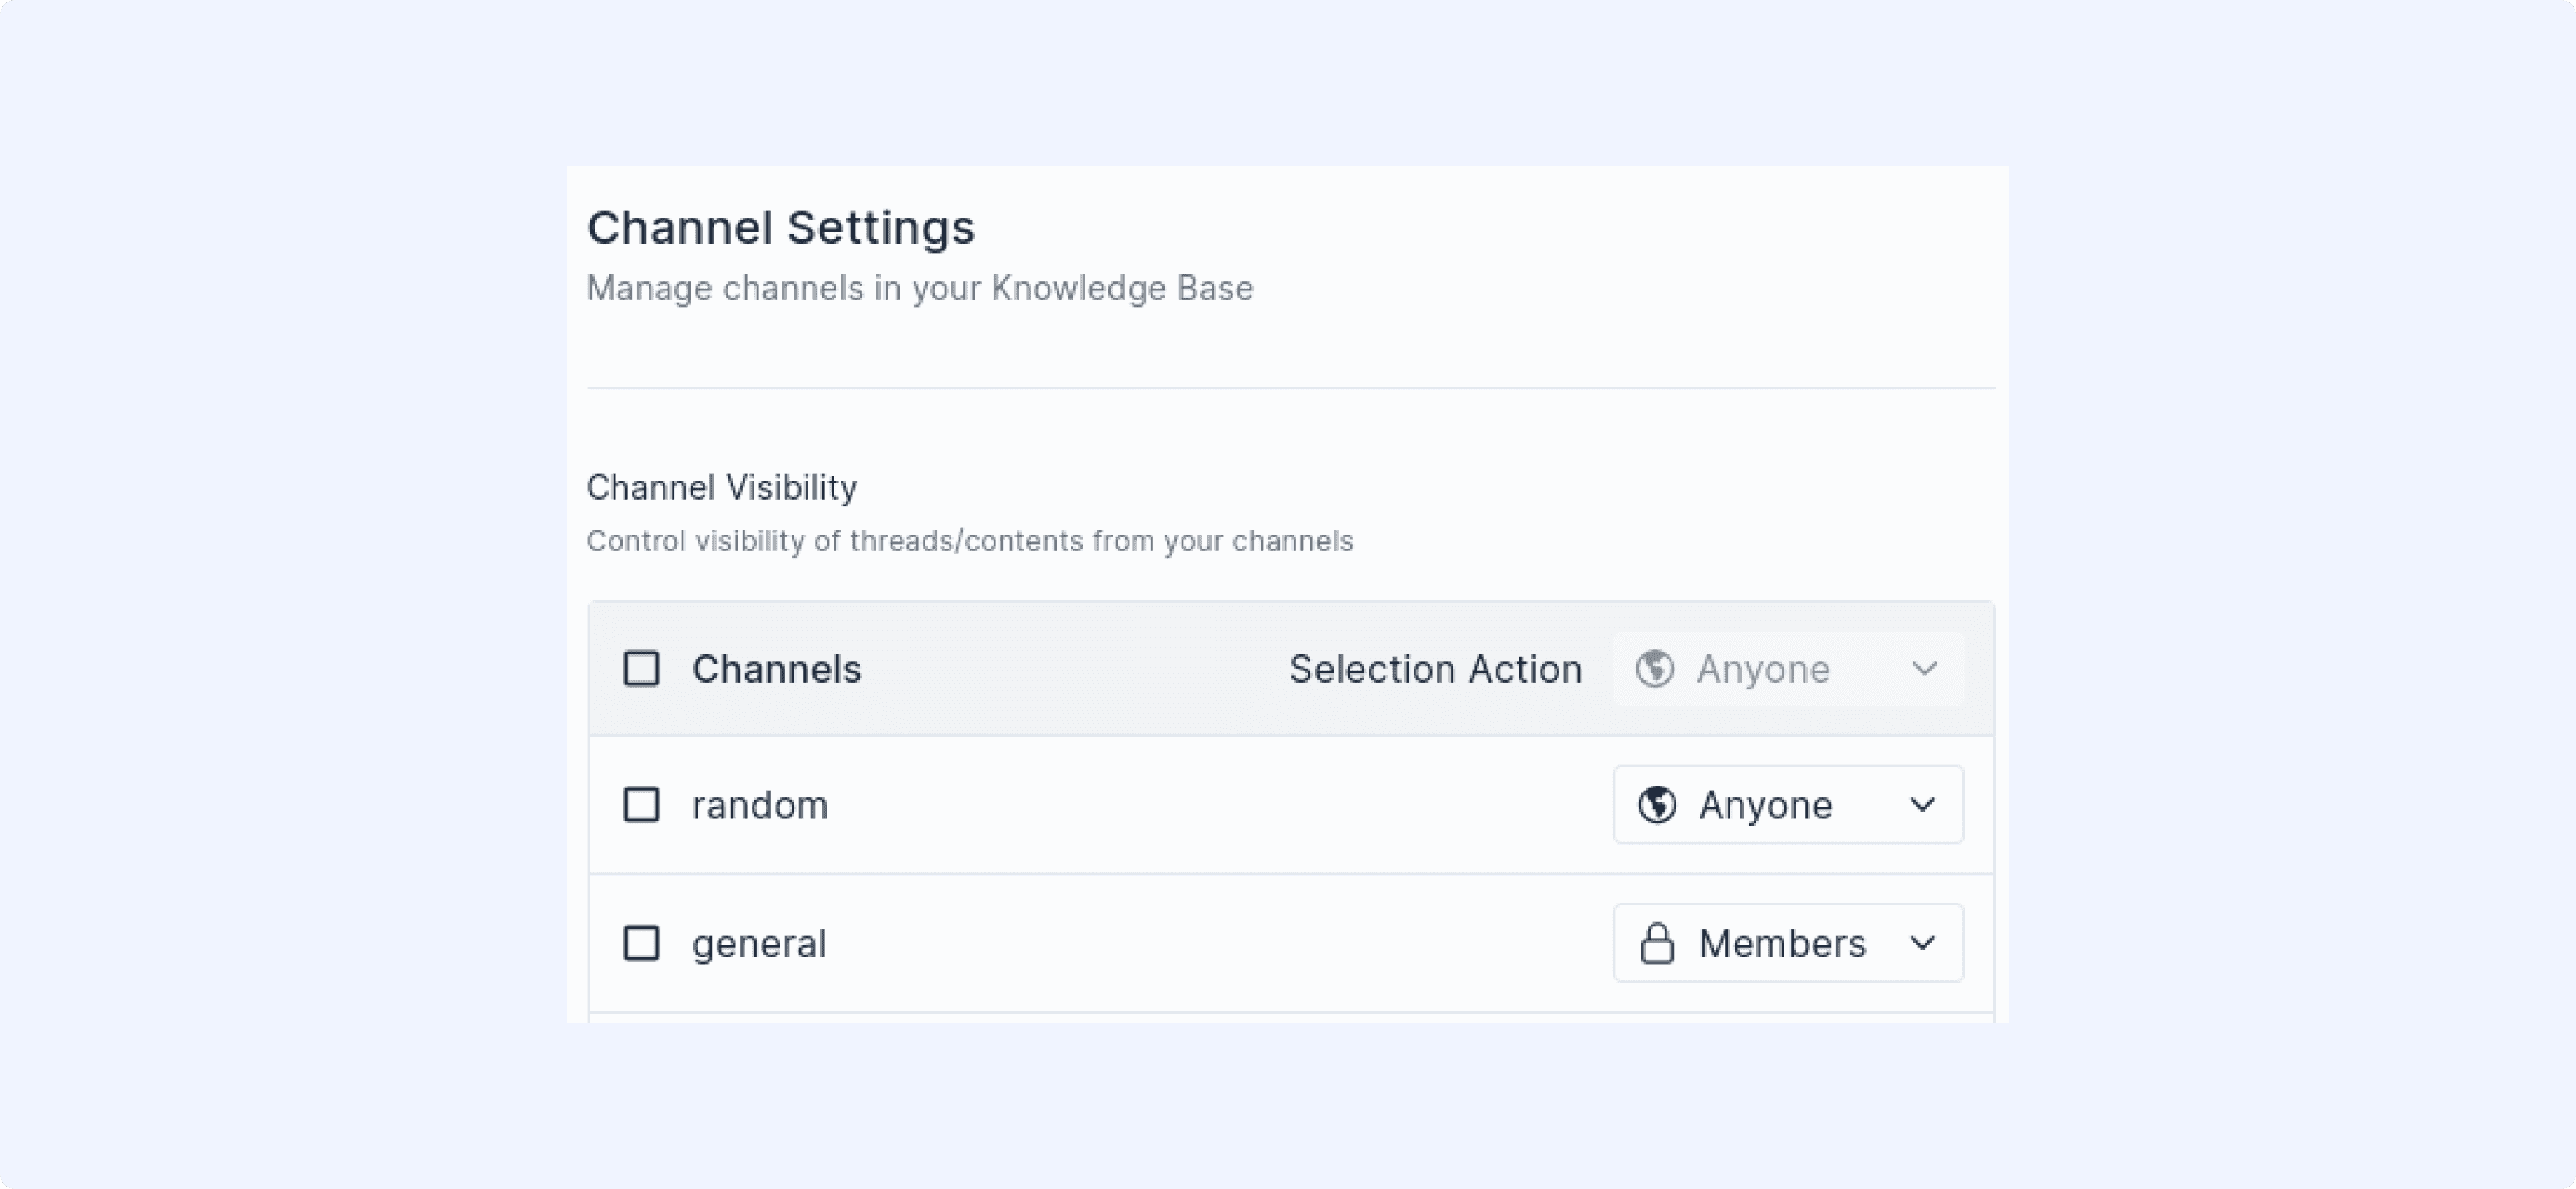Open the Selection Action dropdown set to Anyone
The width and height of the screenshot is (2576, 1189).
click(1788, 669)
